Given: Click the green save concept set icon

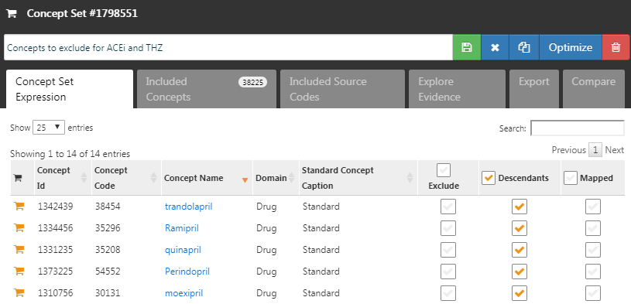Looking at the screenshot, I should tap(466, 47).
